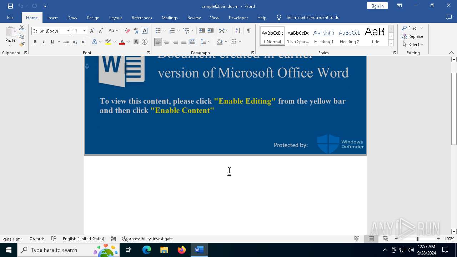Screen dimensions: 457x257
Task: Toggle Bold formatting
Action: pos(35,42)
